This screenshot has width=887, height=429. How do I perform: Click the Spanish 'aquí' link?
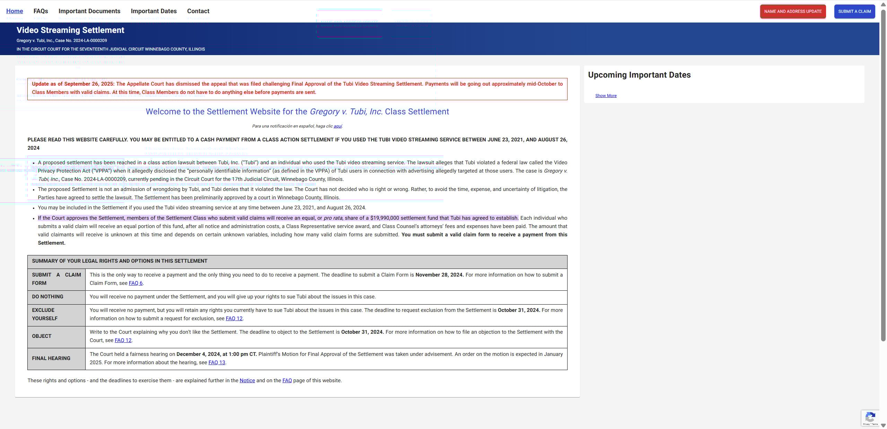(x=337, y=126)
